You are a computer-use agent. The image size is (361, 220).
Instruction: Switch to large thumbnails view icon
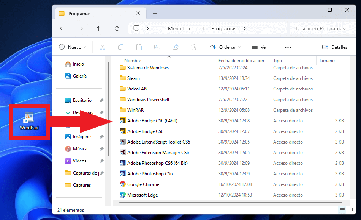350,210
